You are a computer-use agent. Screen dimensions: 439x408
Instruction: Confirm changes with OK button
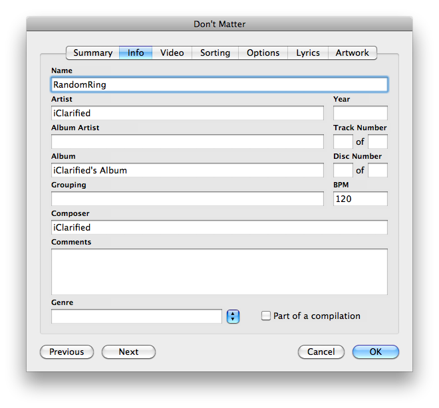[x=376, y=352]
